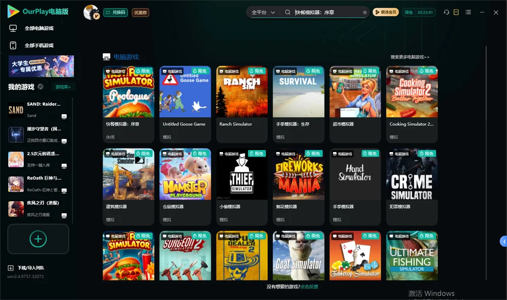Click the yellow mini-window icon in header
Image resolution: width=507 pixels, height=300 pixels.
(456, 12)
